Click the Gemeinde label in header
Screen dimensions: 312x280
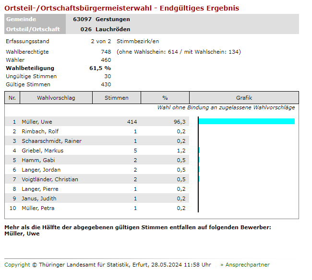tap(21, 19)
